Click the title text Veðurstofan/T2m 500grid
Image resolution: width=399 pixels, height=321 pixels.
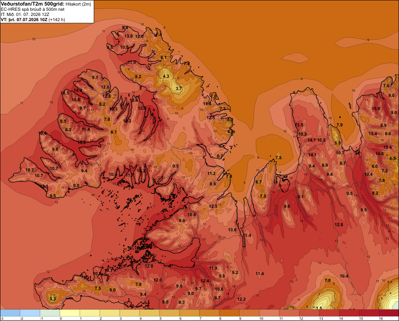coord(33,4)
